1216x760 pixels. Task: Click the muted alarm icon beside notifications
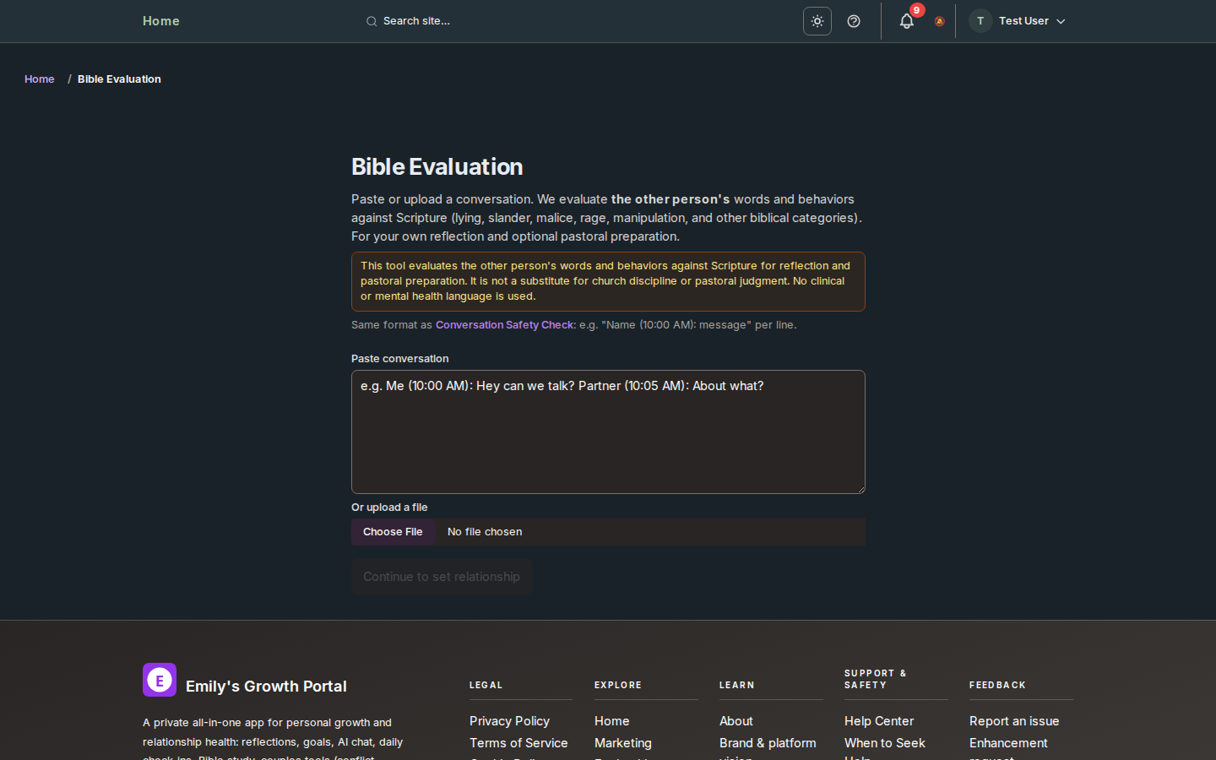click(x=939, y=21)
